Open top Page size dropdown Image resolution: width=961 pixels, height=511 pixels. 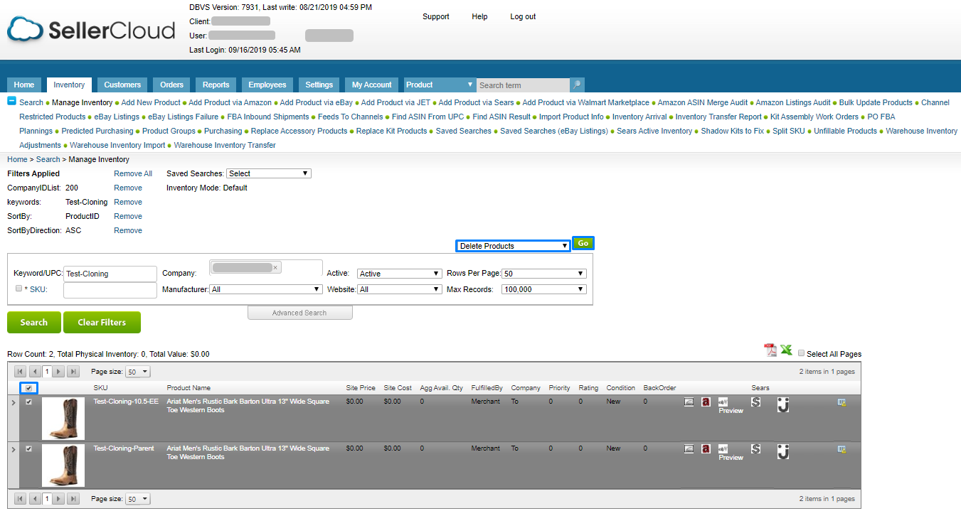[138, 372]
